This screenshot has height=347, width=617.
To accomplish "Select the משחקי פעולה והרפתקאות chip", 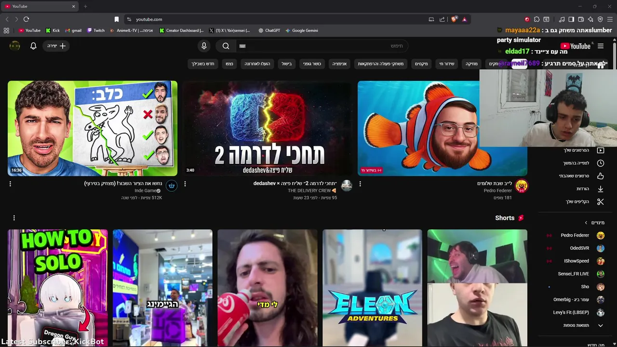I will tap(381, 64).
